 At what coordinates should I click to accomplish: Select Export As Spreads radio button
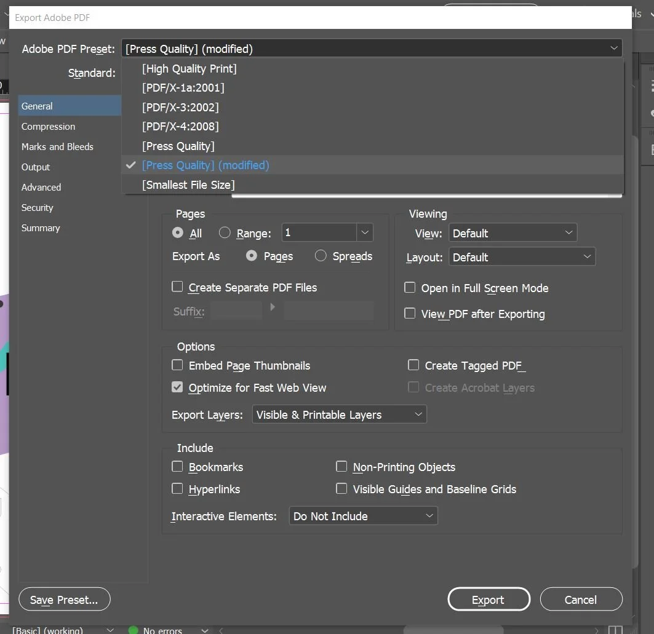321,256
